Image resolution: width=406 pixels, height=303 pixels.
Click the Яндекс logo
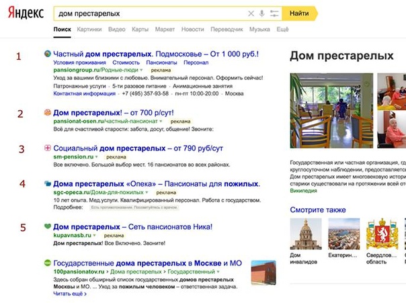point(26,13)
